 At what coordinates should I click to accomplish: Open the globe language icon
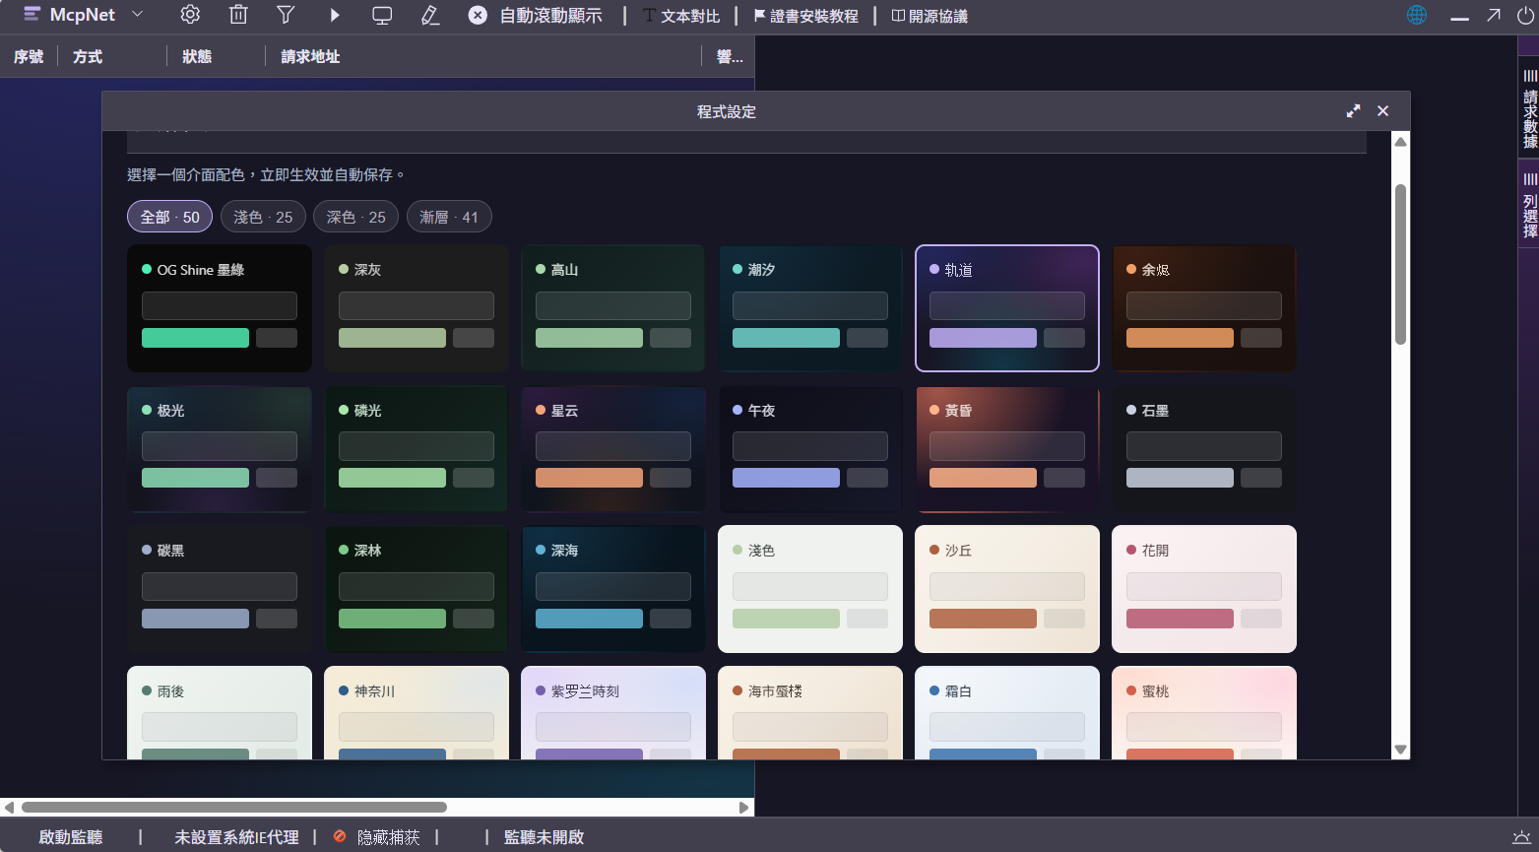pos(1417,15)
